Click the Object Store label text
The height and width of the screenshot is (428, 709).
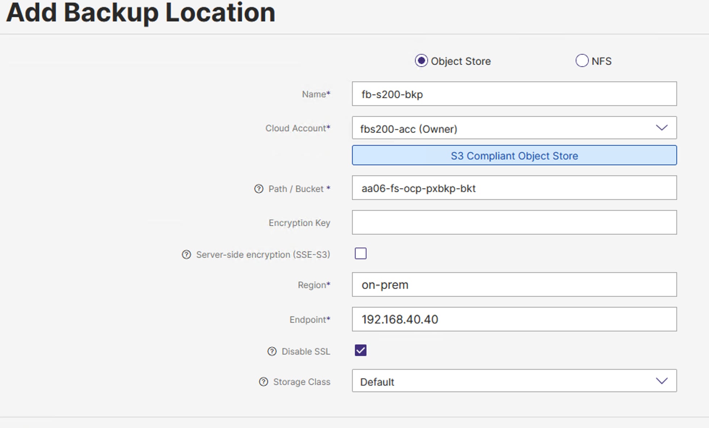(x=461, y=61)
